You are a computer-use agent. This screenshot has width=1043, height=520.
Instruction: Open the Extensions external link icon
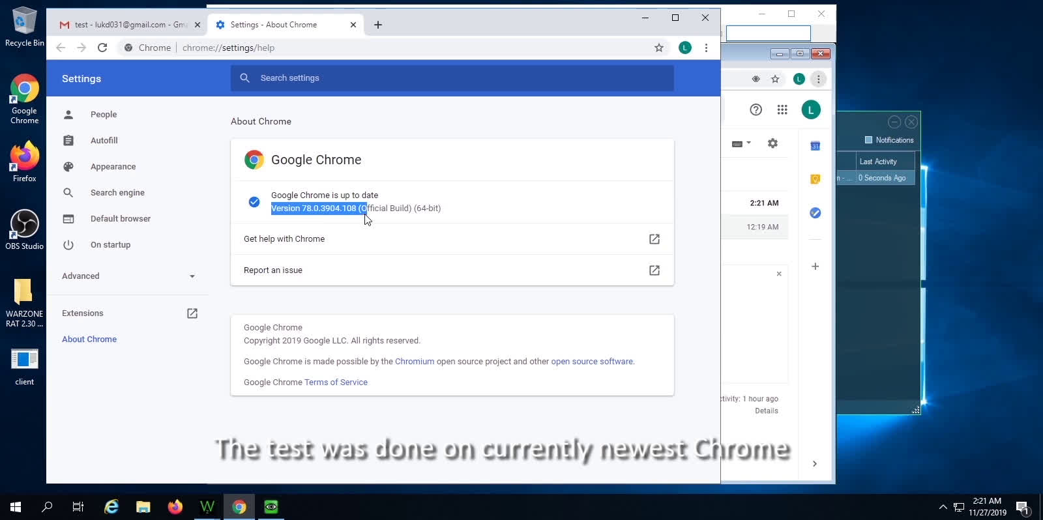tap(192, 313)
